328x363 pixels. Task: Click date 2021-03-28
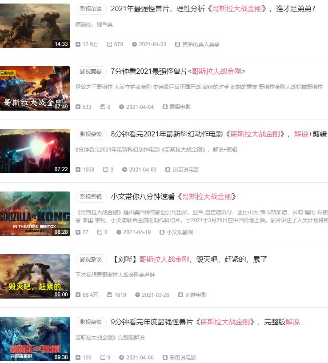156,295
